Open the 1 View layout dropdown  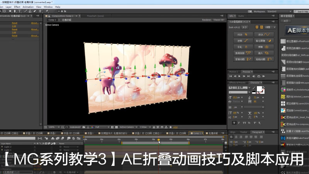tap(145, 127)
